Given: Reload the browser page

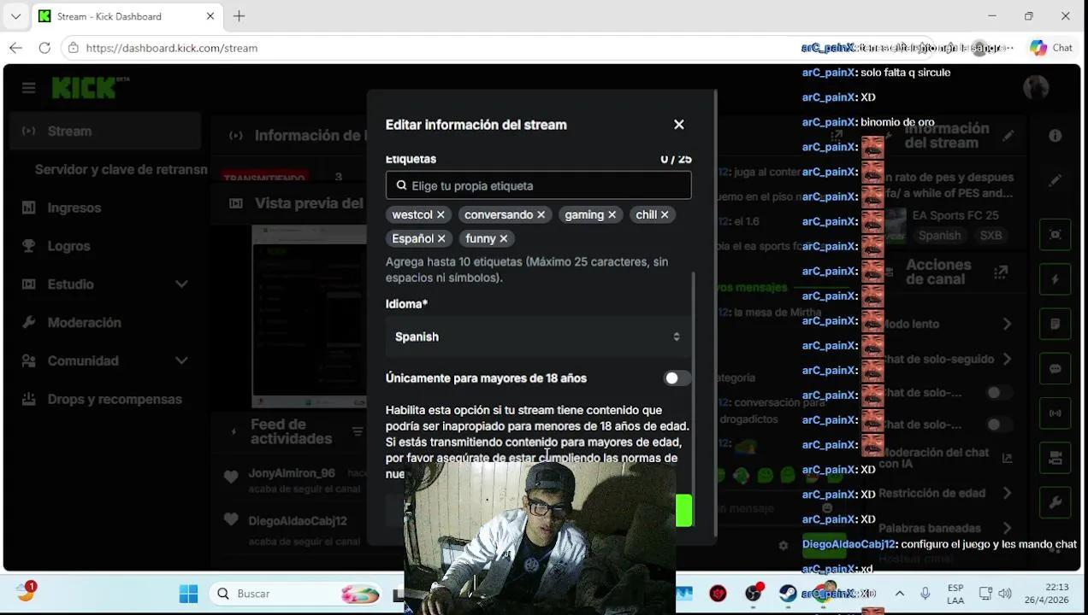Looking at the screenshot, I should point(44,48).
